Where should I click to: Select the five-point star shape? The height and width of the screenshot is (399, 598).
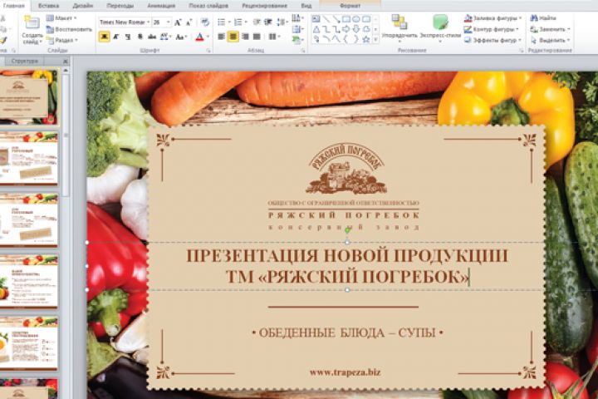point(366,39)
